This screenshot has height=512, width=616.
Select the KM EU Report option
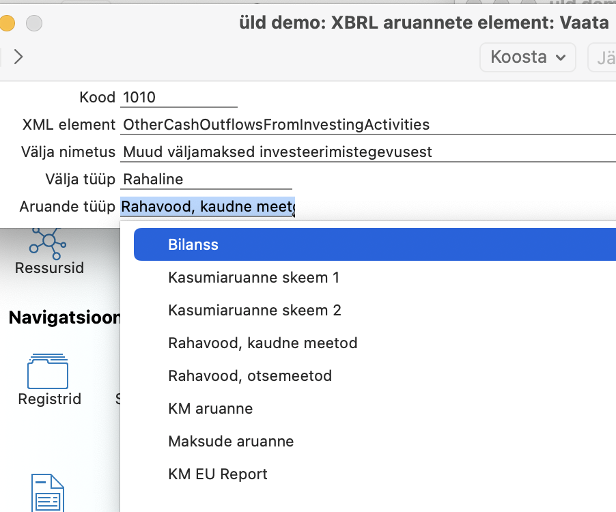(218, 474)
